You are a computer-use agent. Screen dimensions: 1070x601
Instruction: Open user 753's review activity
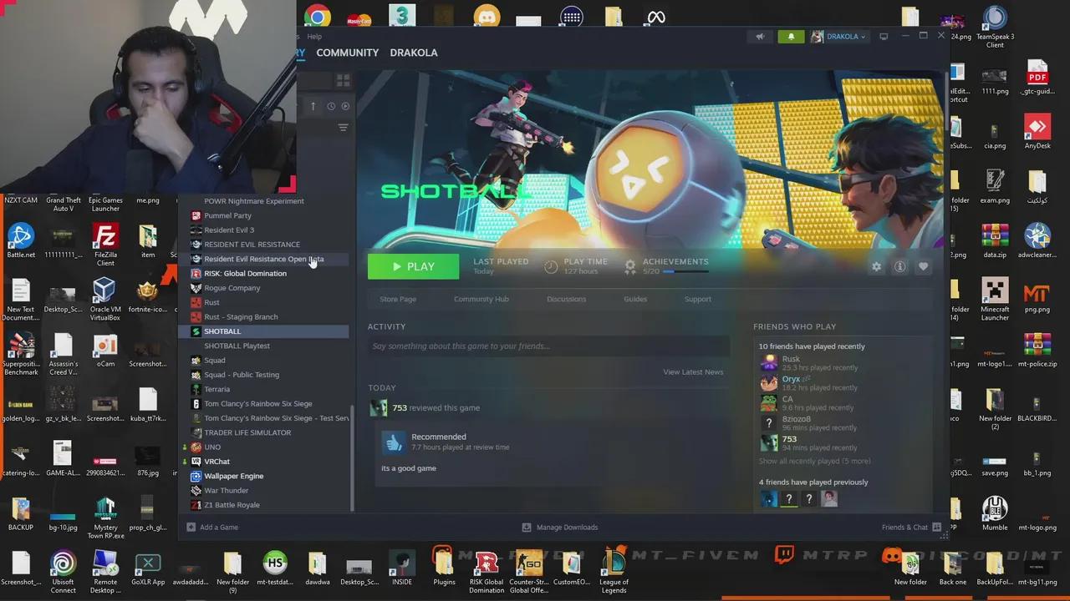[436, 408]
